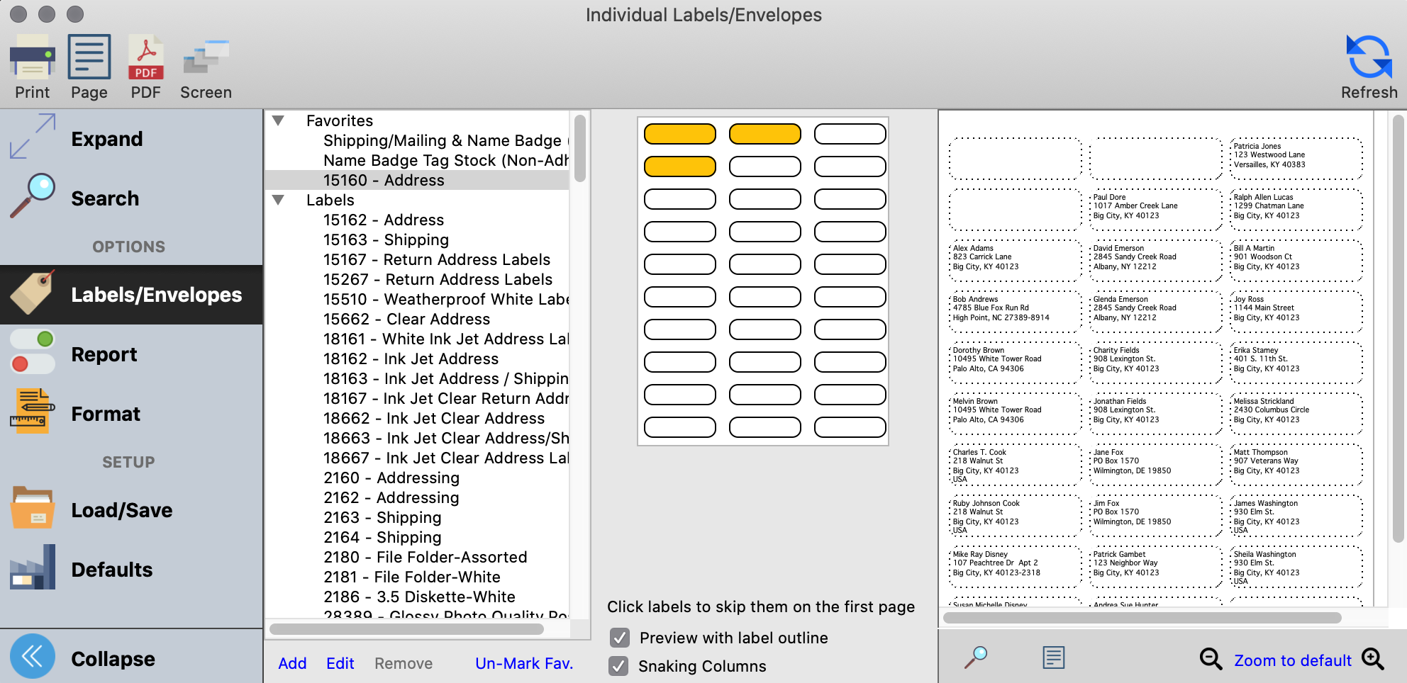Select 2160 - Addressing
This screenshot has height=683, width=1407.
pos(417,478)
